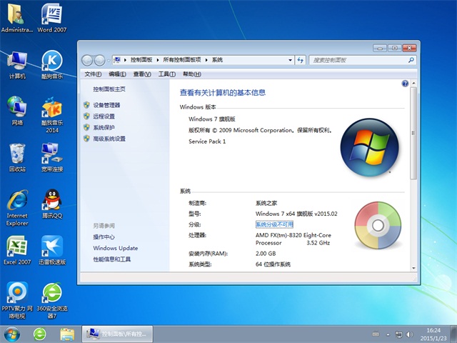Viewport: 457px width, 343px height.
Task: Click the 64 位操作系统 value
Action: [273, 264]
